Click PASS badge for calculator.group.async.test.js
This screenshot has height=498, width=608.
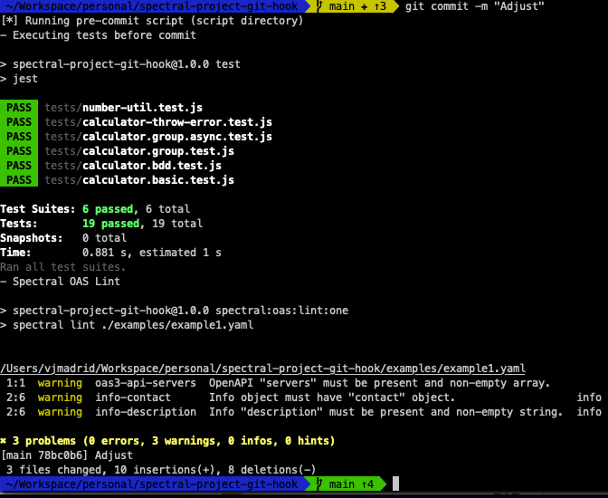(x=19, y=137)
